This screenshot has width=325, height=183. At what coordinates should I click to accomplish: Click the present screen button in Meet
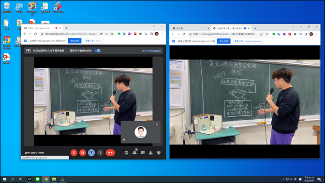(91, 153)
